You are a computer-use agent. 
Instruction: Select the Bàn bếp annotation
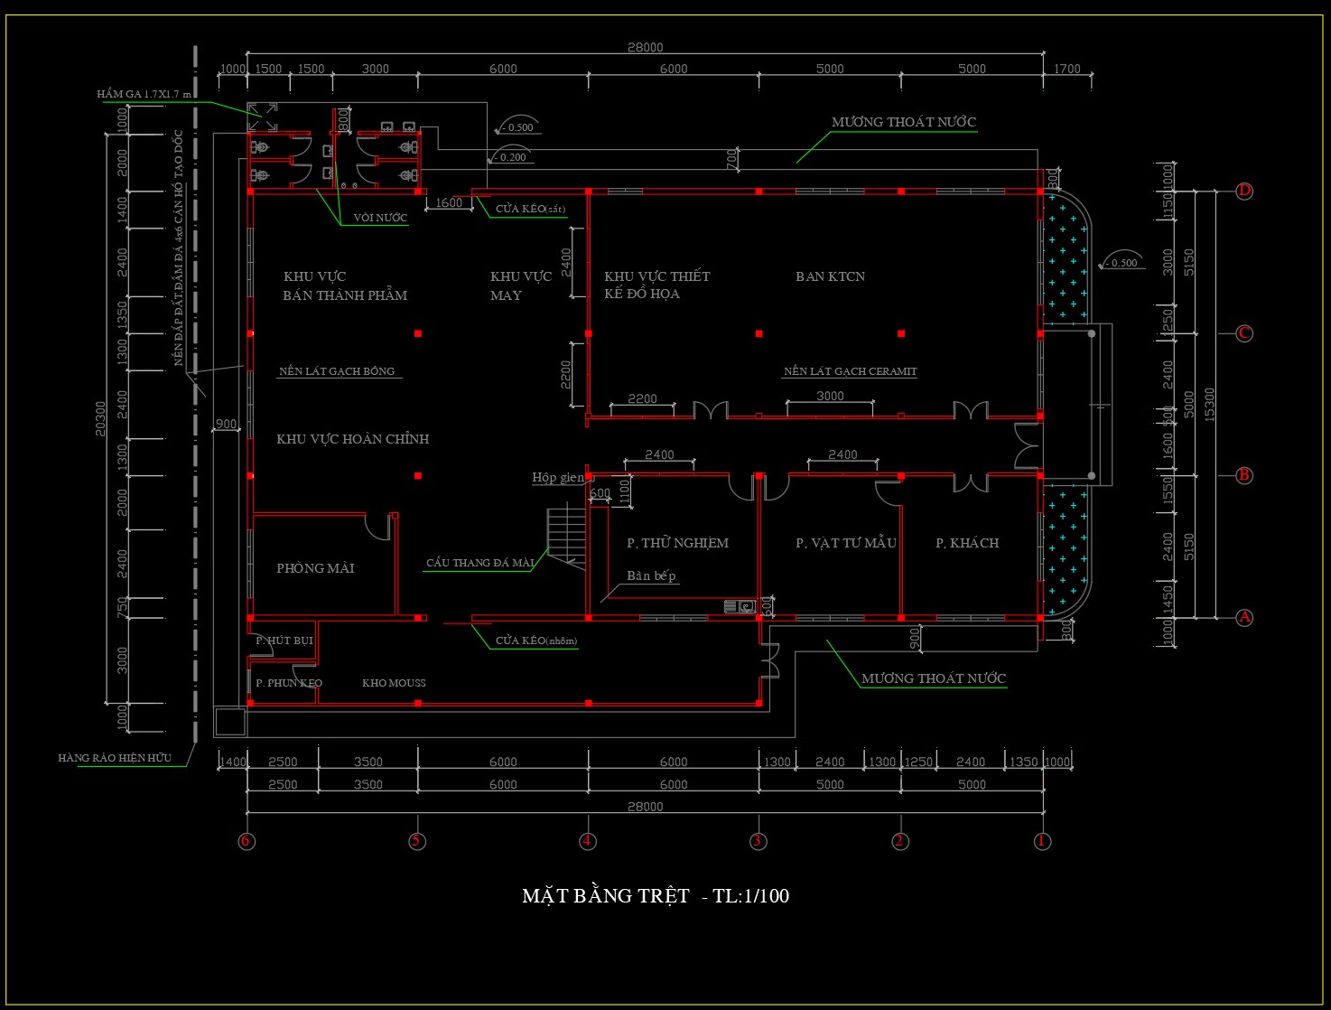point(651,575)
